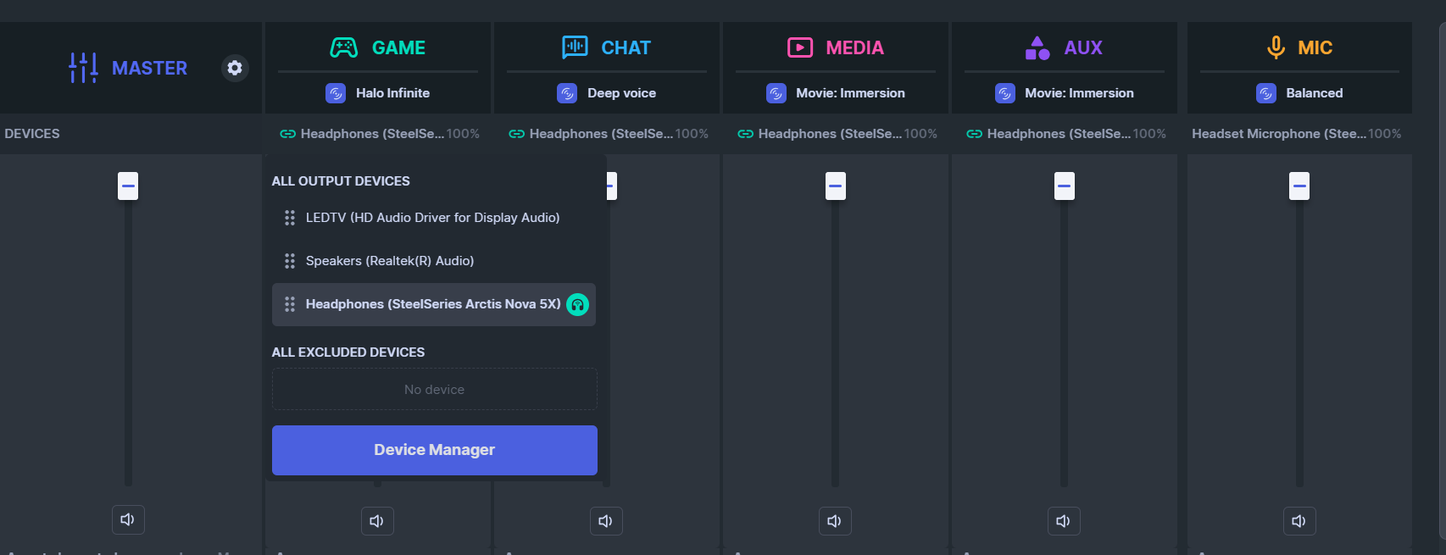
Task: Click the AUX channel title
Action: (1083, 47)
